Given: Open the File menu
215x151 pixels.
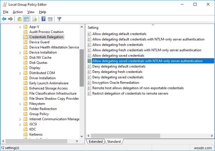Looking at the screenshot, I should pyautogui.click(x=6, y=12).
